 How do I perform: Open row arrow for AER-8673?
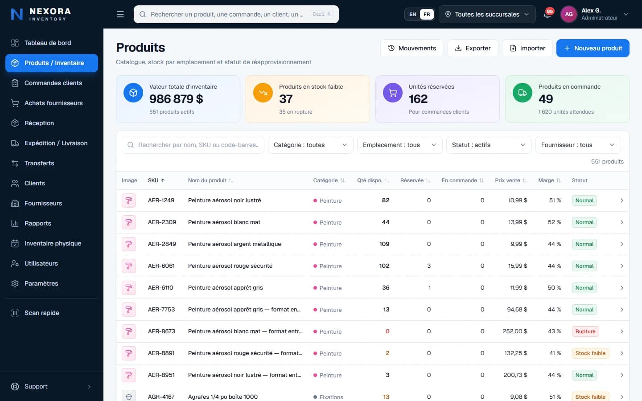coord(621,331)
